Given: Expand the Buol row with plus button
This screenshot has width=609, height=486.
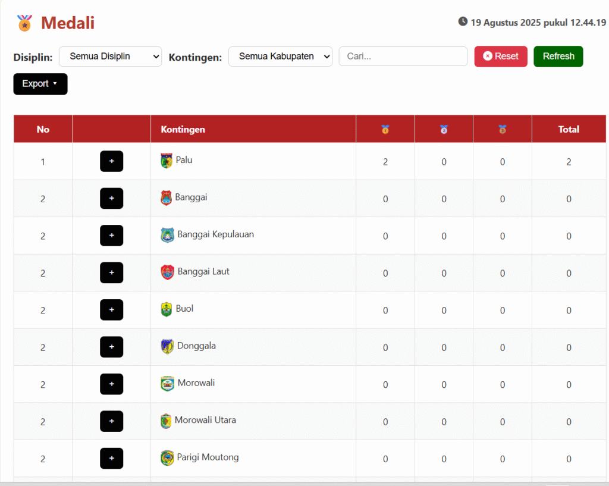Looking at the screenshot, I should click(x=111, y=310).
